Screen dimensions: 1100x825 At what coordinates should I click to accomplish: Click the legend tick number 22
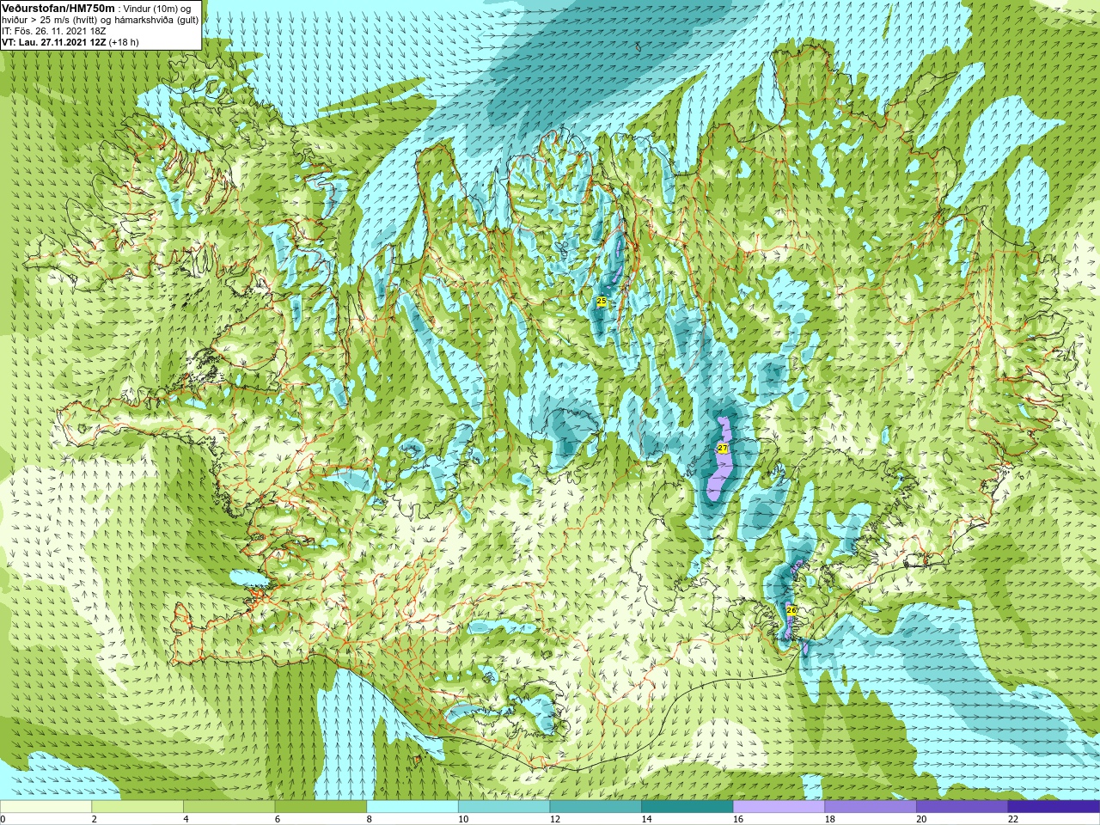1013,819
